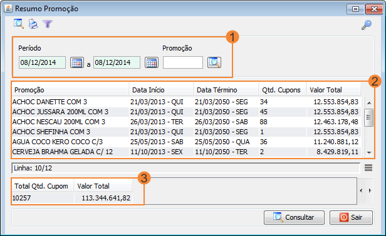Click the search magnifier toolbar icon
The width and height of the screenshot is (386, 236).
[x=19, y=24]
